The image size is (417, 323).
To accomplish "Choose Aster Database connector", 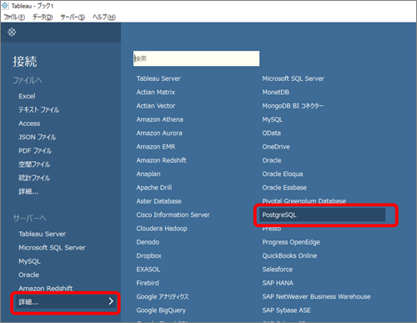I will coord(158,201).
